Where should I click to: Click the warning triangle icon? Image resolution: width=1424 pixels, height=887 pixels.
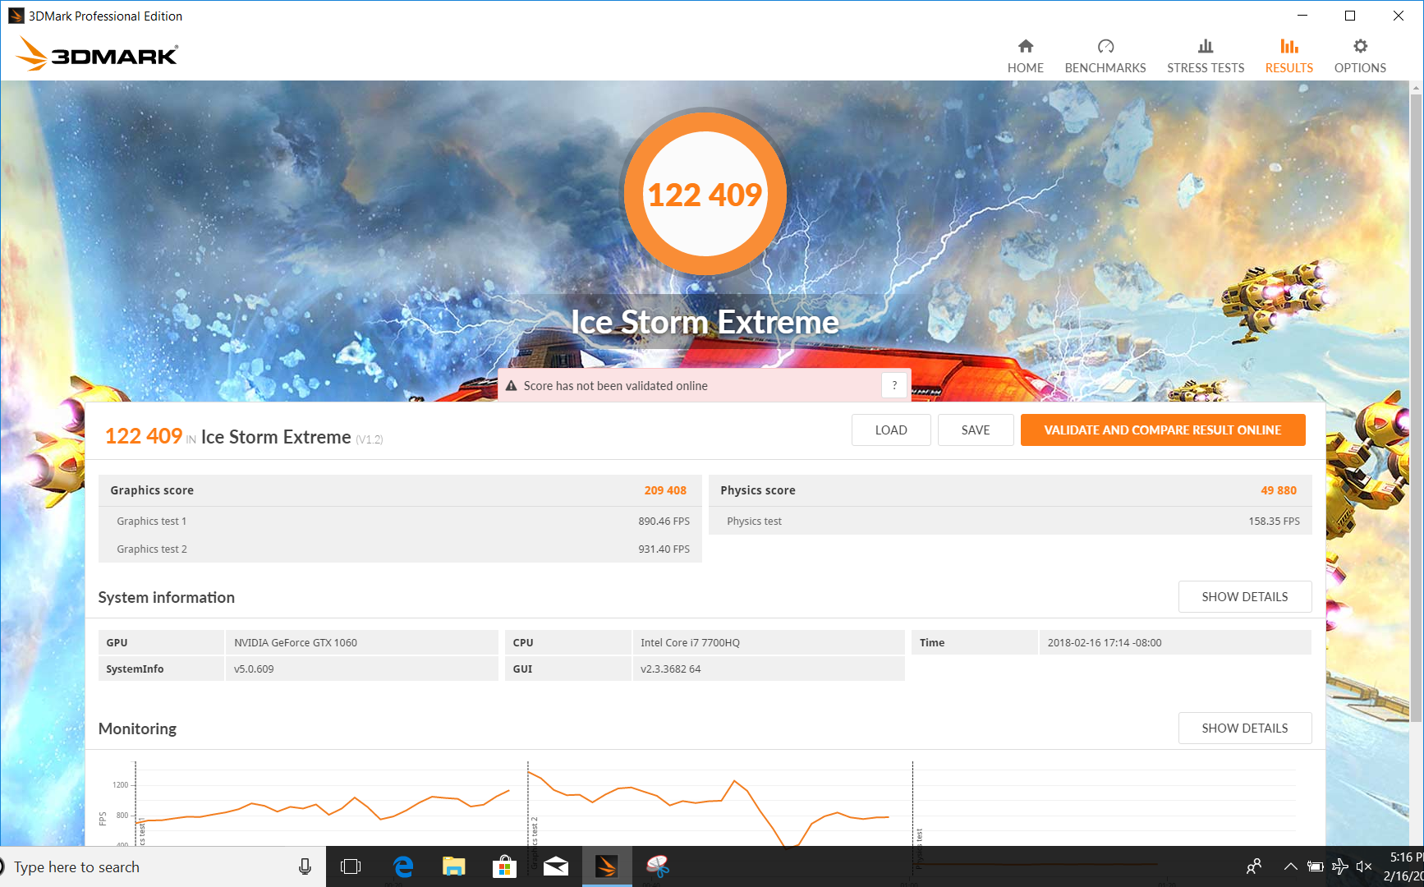click(x=511, y=386)
